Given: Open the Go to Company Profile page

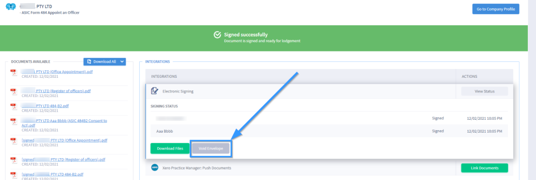Looking at the screenshot, I should tap(496, 9).
